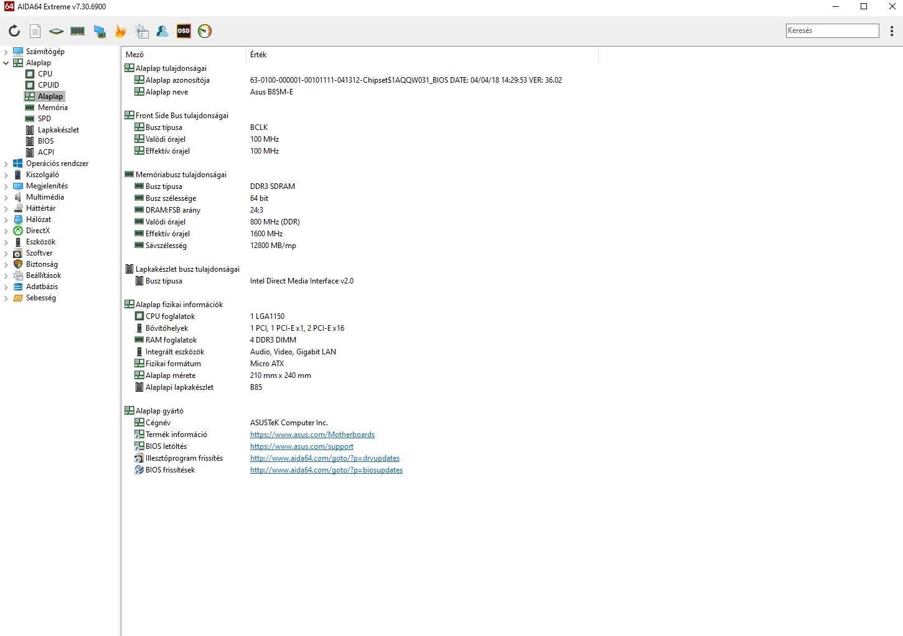Click the Eszközök sidebar icon

pos(18,242)
